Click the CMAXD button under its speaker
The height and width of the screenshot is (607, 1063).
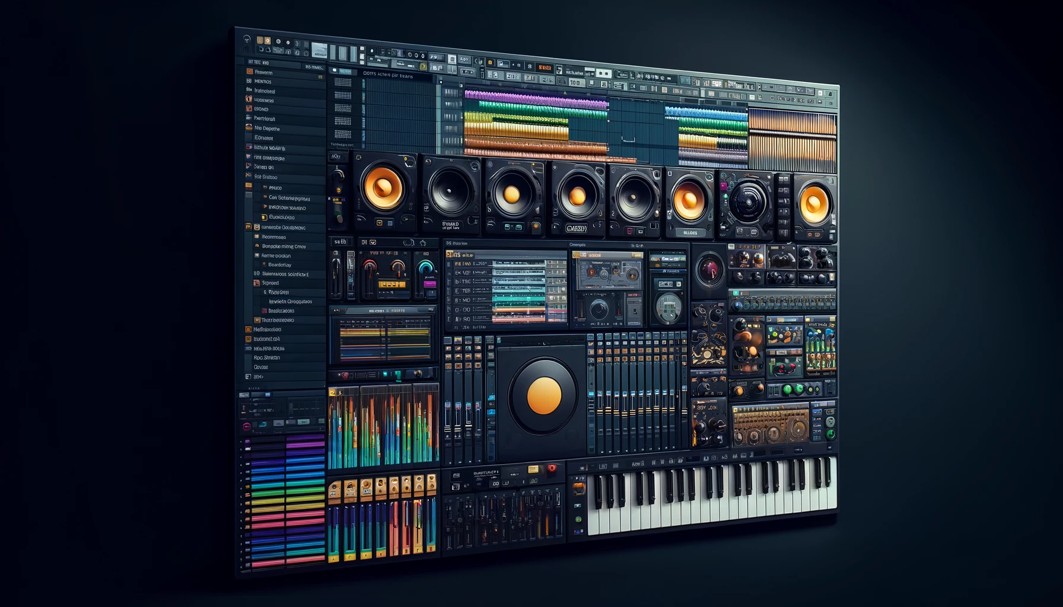click(x=577, y=228)
